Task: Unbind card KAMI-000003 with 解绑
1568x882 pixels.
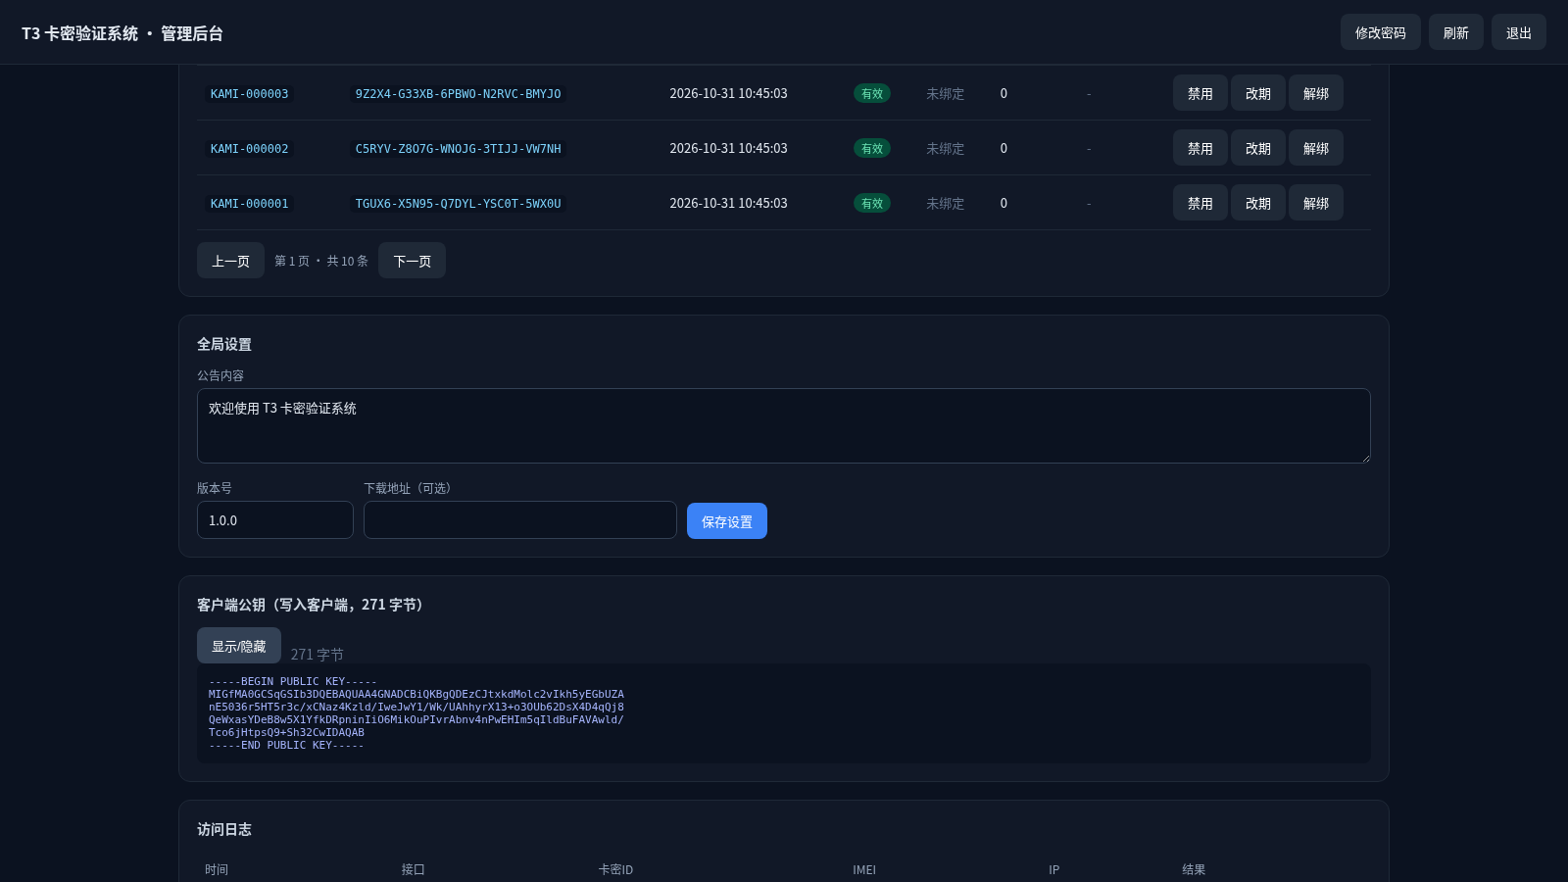Action: (x=1315, y=93)
